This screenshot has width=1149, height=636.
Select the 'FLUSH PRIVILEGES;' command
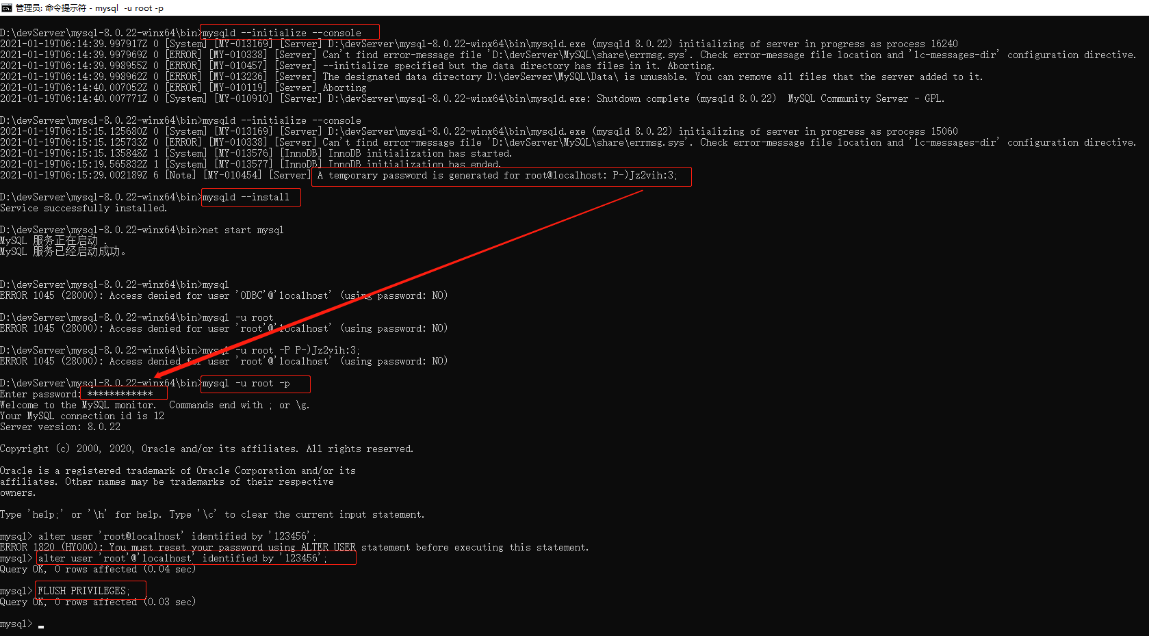tap(83, 591)
